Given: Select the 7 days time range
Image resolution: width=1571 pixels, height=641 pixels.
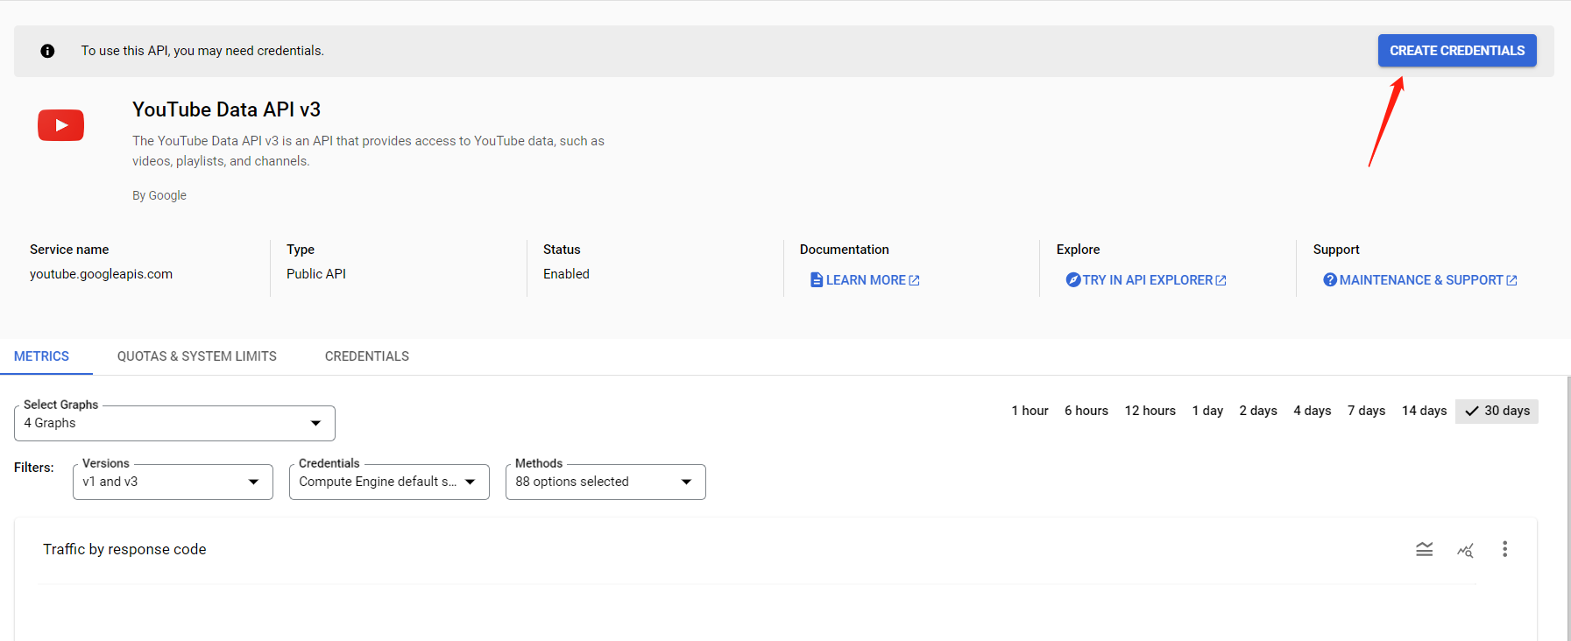Looking at the screenshot, I should 1366,411.
